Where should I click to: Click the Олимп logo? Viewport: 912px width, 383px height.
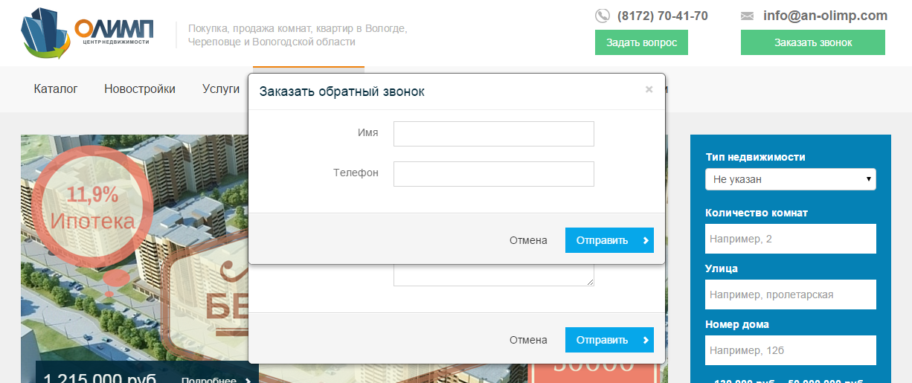pos(88,33)
